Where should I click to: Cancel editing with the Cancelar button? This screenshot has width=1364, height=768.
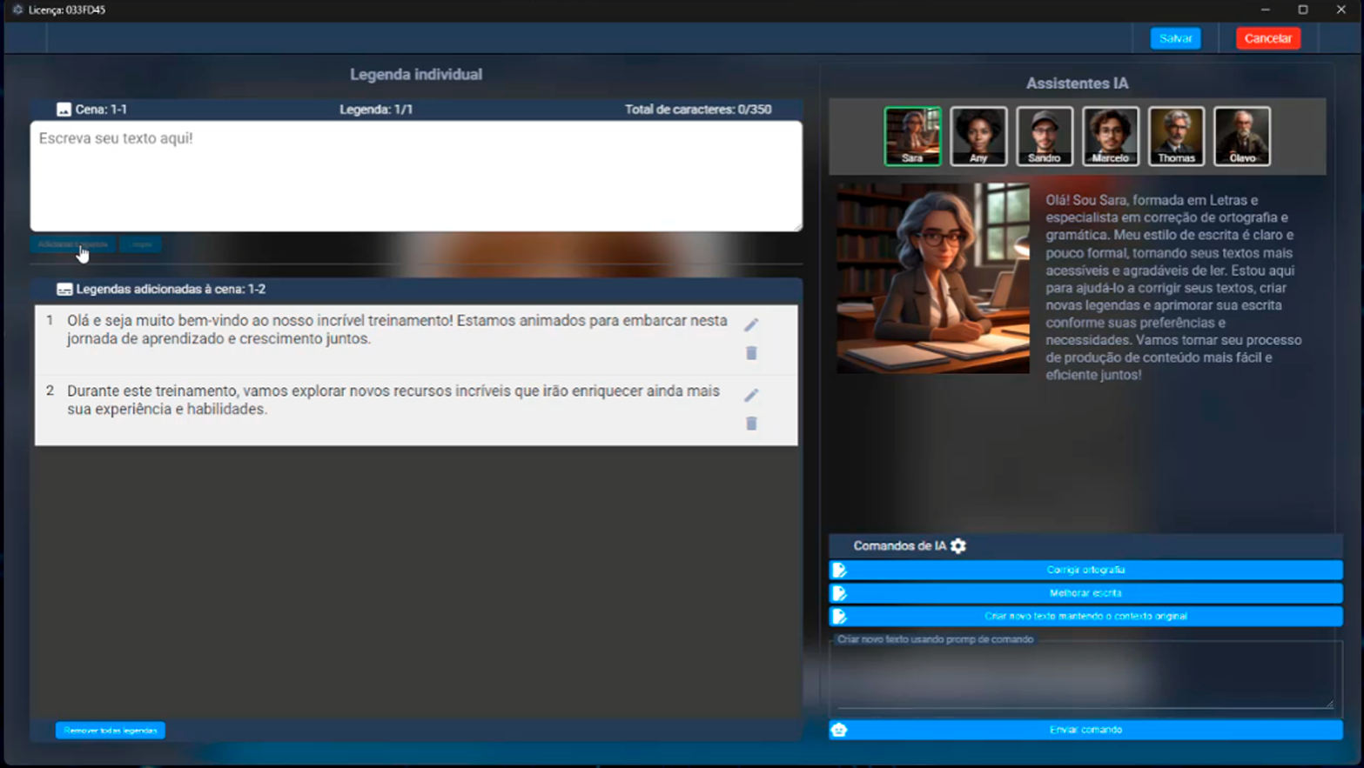tap(1267, 38)
